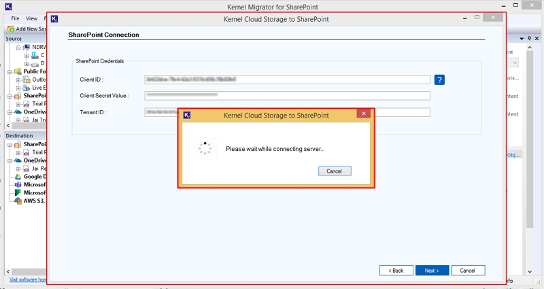Open the File menu
The image size is (544, 289).
point(15,18)
